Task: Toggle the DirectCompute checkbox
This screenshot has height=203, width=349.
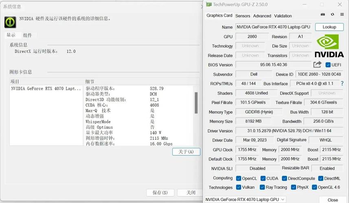Action: pos(284,178)
